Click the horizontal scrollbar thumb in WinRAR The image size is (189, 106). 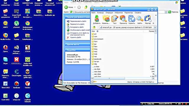(109, 78)
